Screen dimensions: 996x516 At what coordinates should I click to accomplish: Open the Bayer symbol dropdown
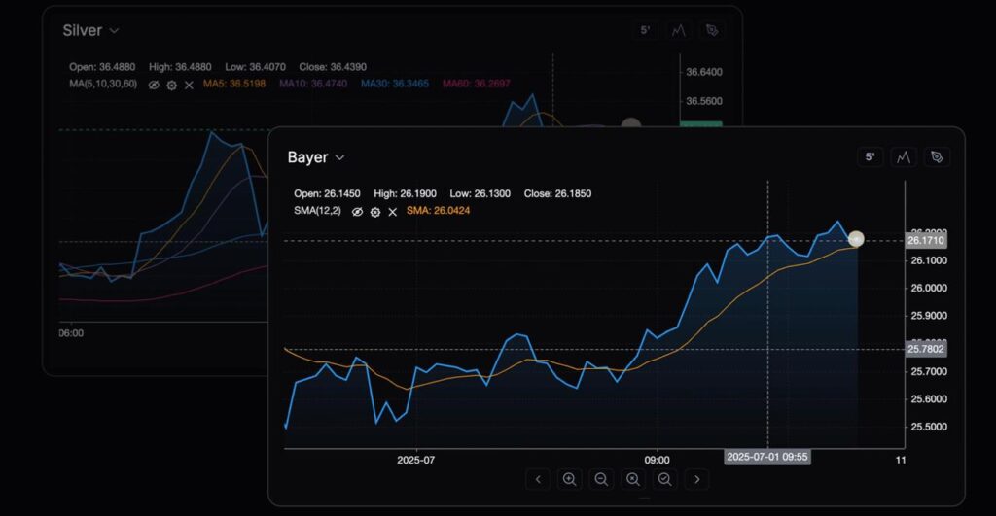pos(339,157)
